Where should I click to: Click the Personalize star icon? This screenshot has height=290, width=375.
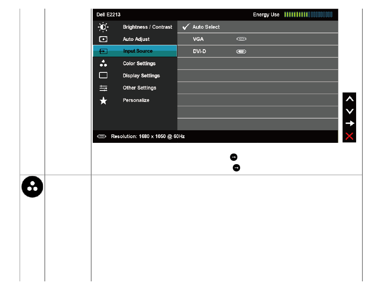(103, 101)
